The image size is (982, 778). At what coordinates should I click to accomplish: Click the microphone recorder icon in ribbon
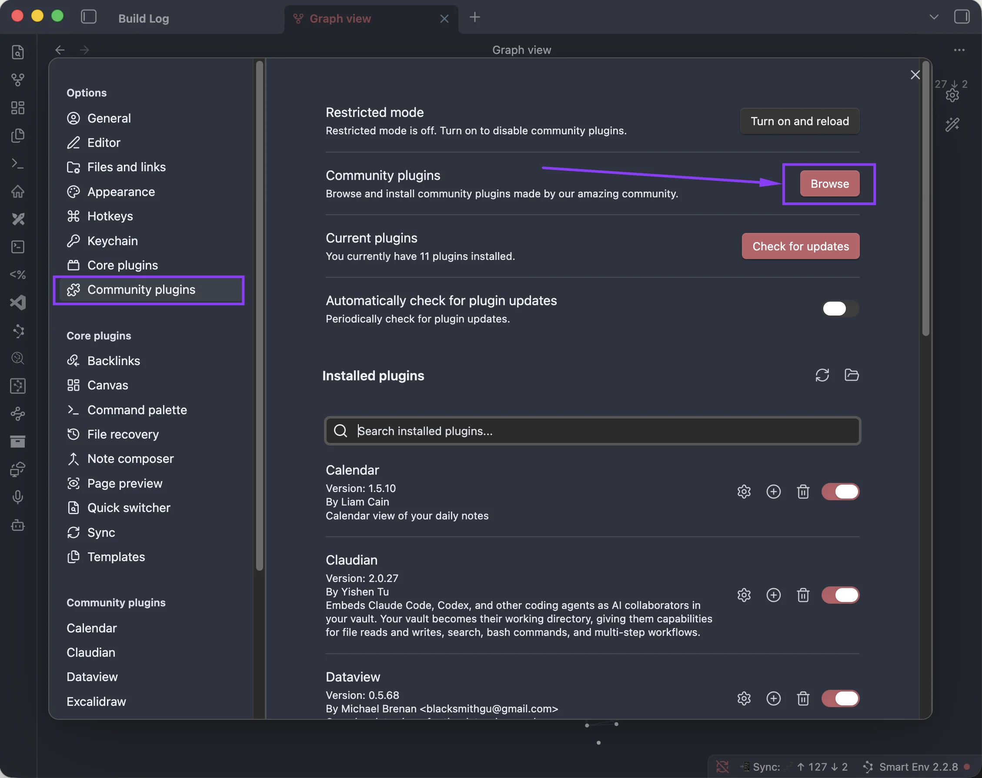pos(18,497)
